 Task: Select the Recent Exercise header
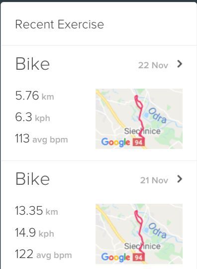point(59,24)
